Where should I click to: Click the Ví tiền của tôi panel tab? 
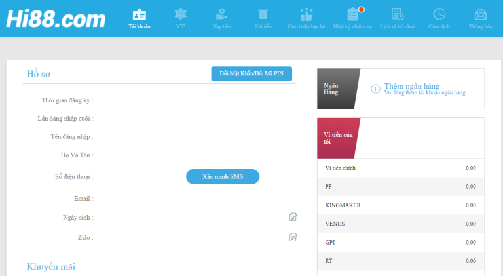tap(339, 138)
